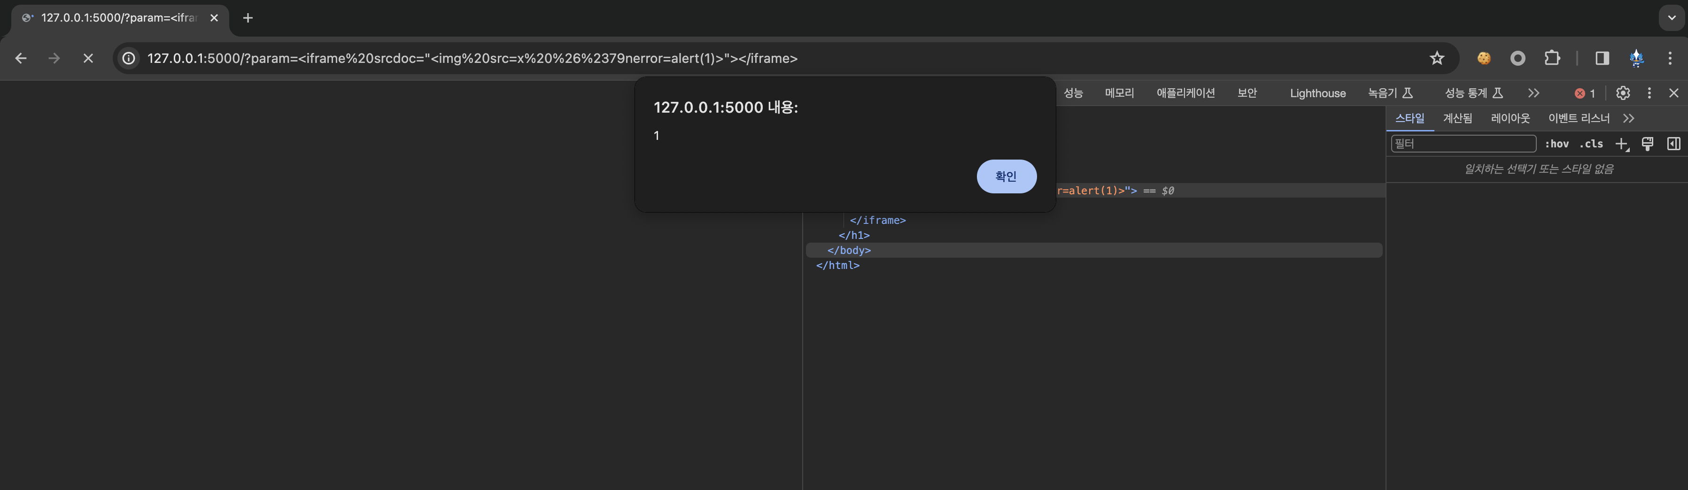This screenshot has width=1688, height=490.
Task: Click the new style rule plus icon
Action: coord(1622,144)
